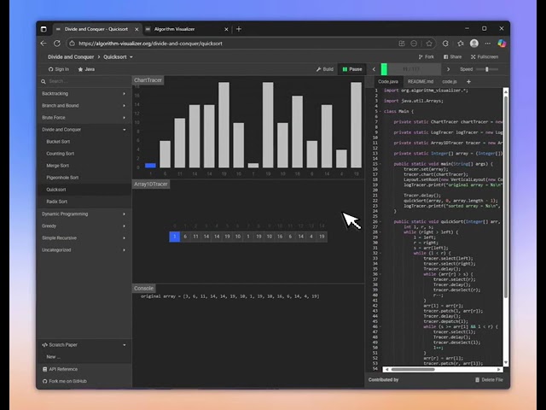Image resolution: width=546 pixels, height=410 pixels.
Task: Adjust the Speed slider
Action: click(x=487, y=69)
